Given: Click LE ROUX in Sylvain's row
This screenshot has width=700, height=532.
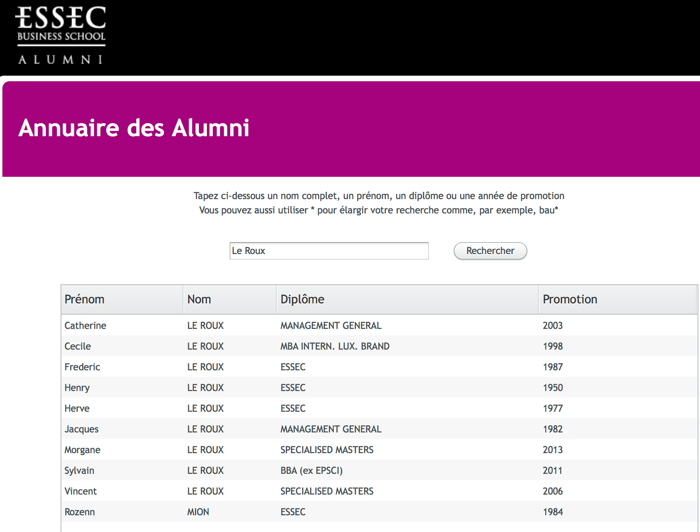Looking at the screenshot, I should tap(205, 470).
